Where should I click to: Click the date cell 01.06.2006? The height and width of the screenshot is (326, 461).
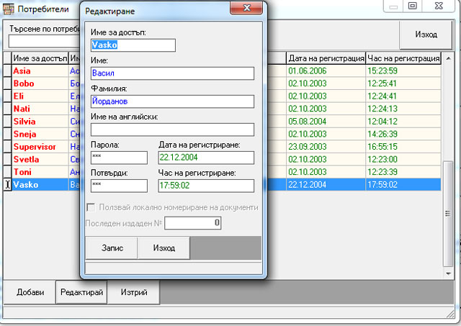326,71
